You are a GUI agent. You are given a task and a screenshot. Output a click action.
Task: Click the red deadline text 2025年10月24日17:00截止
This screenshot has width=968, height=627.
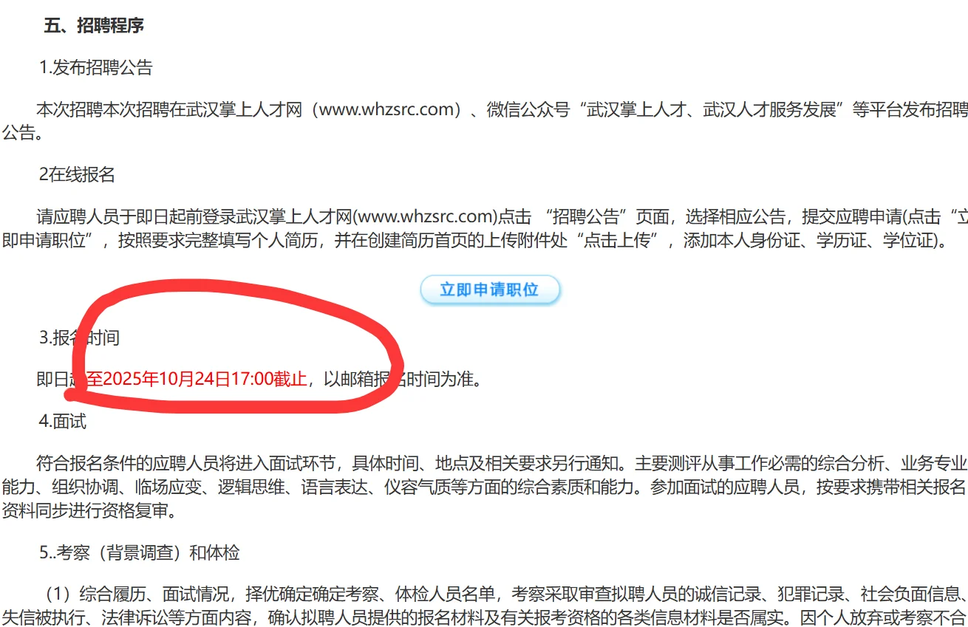click(205, 380)
